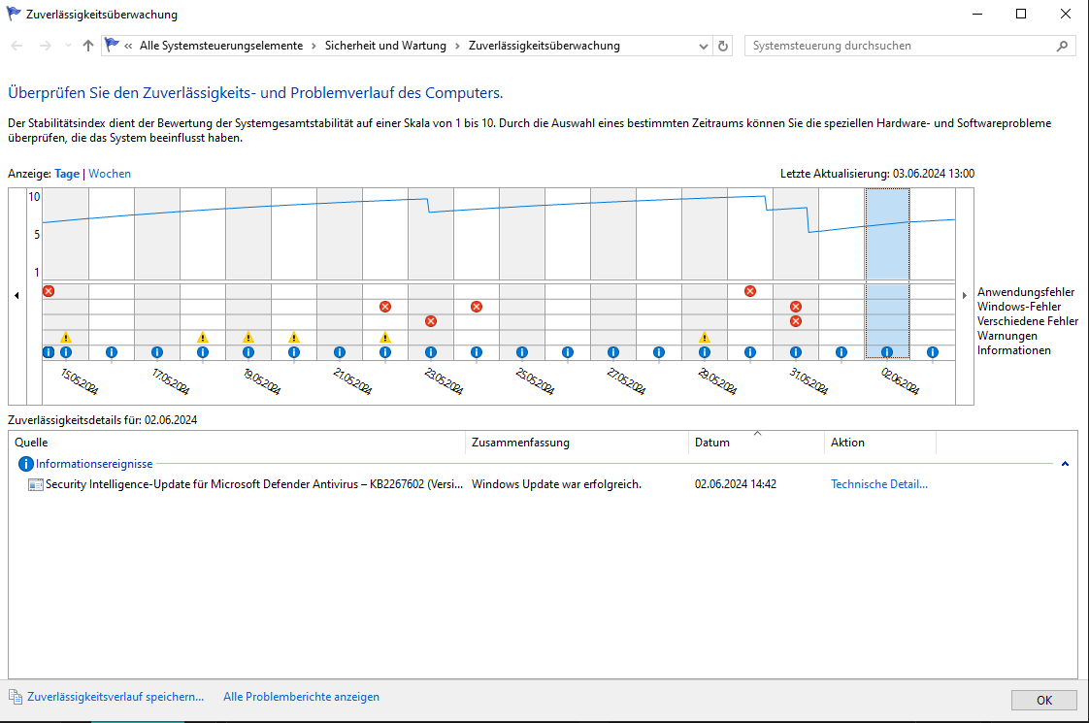
Task: Select the Windows error icon on 31.05.2024
Action: [796, 307]
